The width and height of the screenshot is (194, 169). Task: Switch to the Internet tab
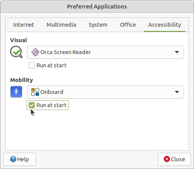point(24,25)
